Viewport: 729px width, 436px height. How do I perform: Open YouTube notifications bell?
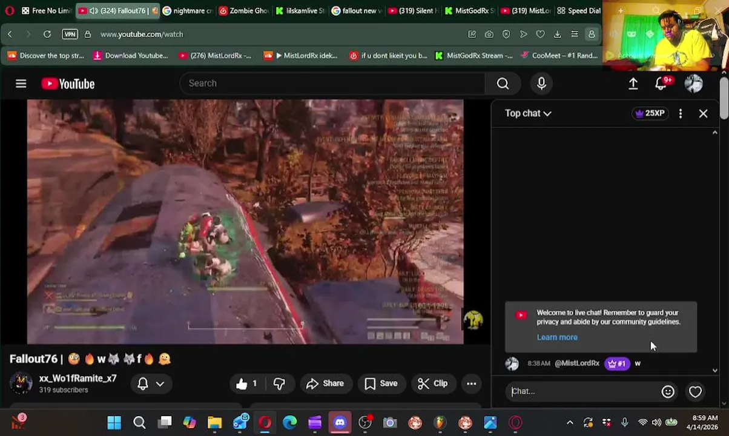point(661,84)
